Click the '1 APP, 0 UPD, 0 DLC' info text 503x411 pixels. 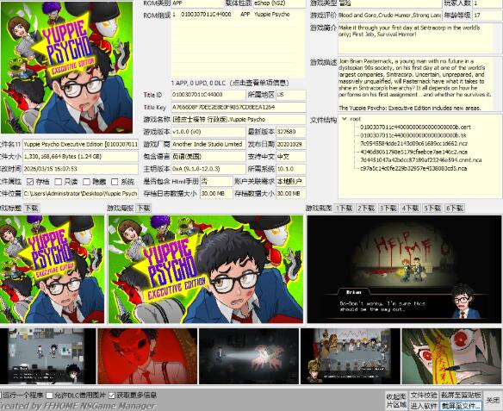pos(230,83)
